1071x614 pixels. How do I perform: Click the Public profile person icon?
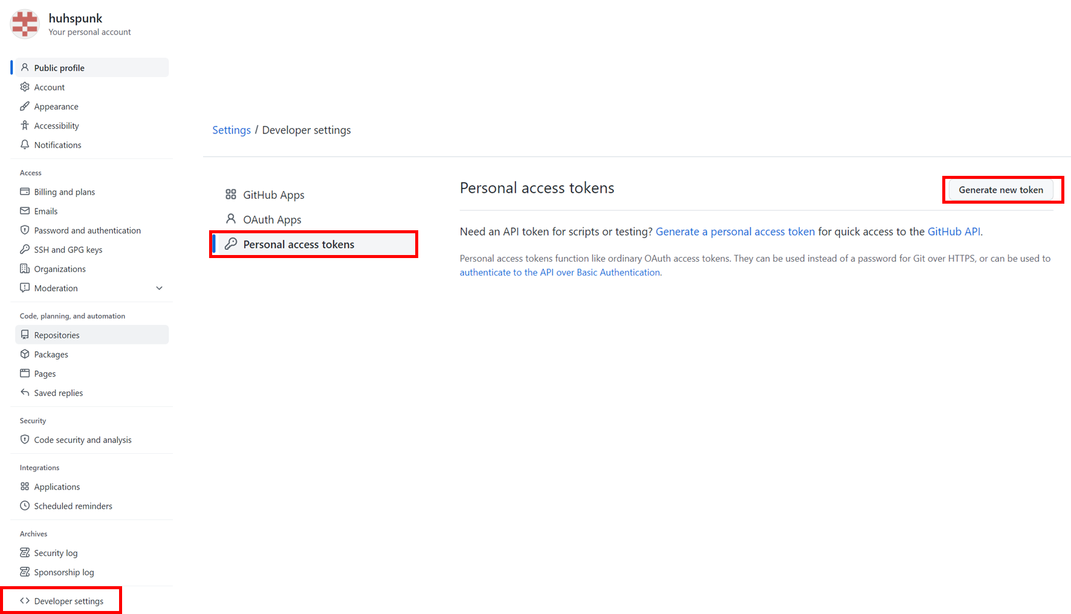point(25,68)
